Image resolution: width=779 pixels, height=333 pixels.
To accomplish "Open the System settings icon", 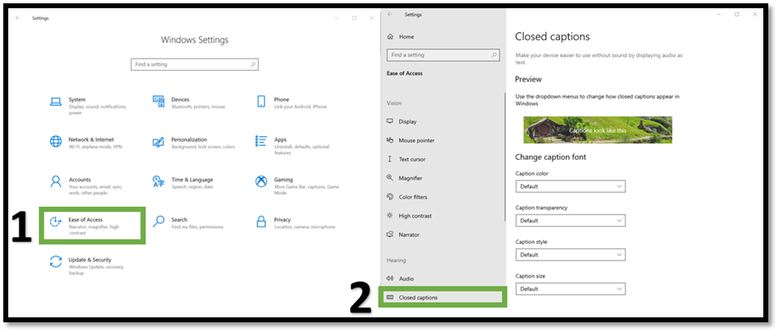I will [x=55, y=102].
